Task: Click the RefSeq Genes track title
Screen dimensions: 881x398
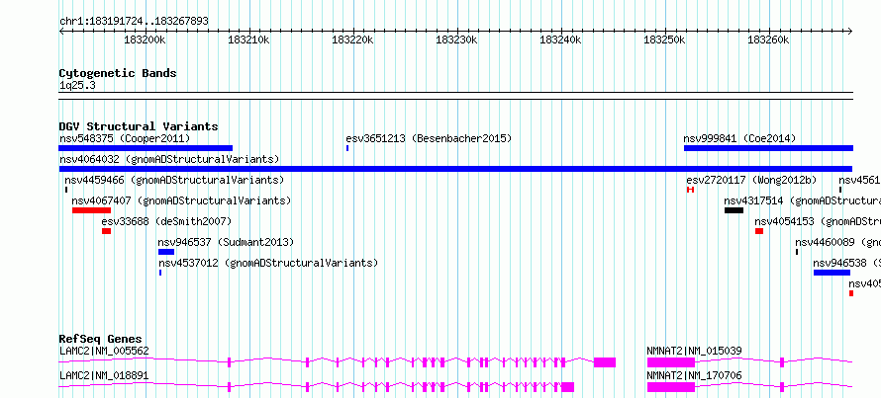Action: pyautogui.click(x=100, y=339)
